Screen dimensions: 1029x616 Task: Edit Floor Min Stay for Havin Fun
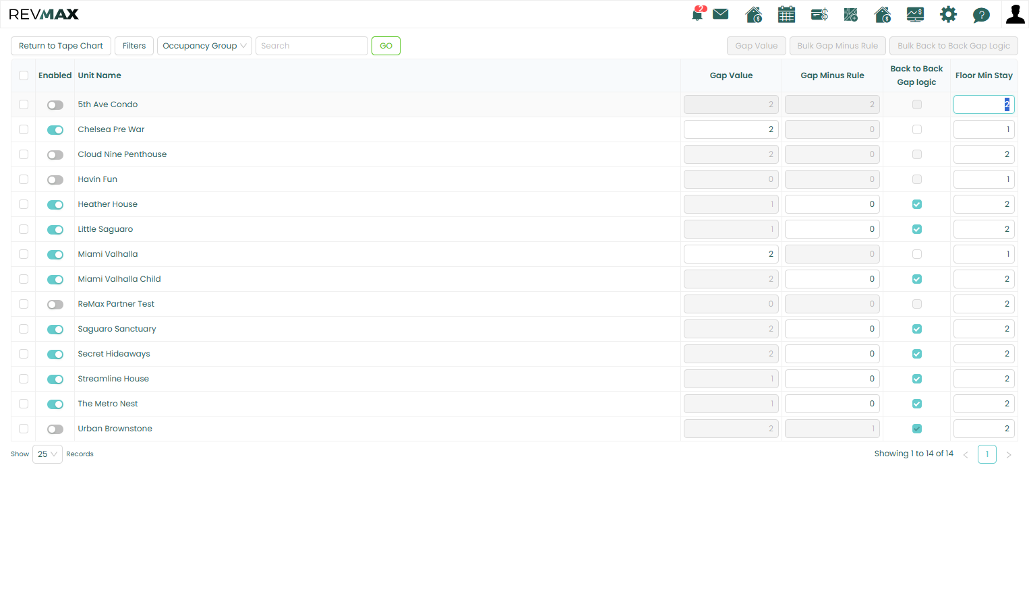click(x=984, y=179)
